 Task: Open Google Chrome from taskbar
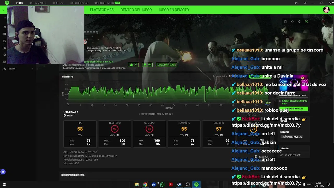coord(145,185)
